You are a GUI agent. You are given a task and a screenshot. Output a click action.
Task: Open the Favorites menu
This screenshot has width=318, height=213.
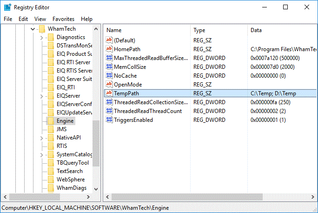pos(63,19)
